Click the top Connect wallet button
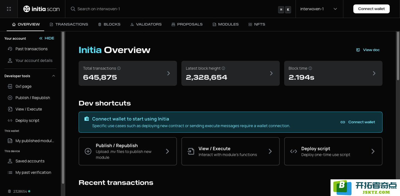The image size is (400, 196). tap(371, 9)
